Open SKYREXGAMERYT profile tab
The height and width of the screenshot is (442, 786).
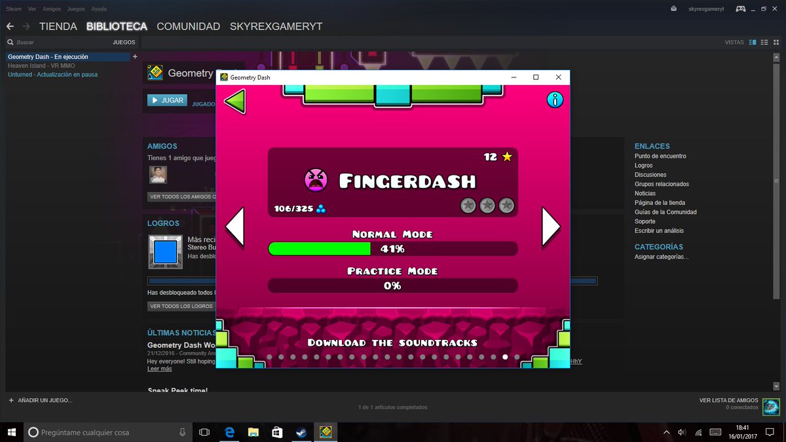[x=276, y=27]
